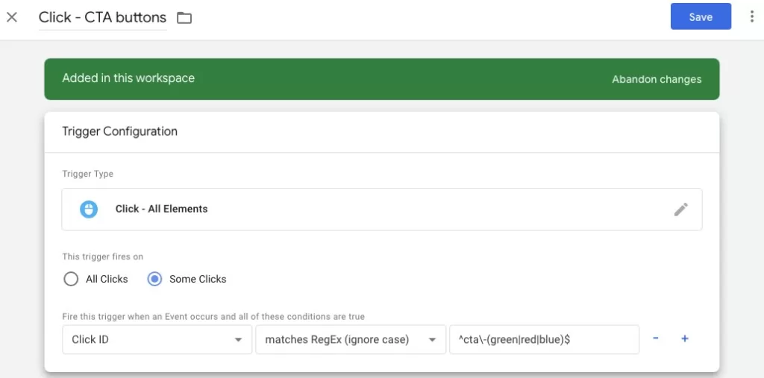Click the 'Added in this workspace' banner text
The width and height of the screenshot is (764, 378).
click(x=128, y=78)
